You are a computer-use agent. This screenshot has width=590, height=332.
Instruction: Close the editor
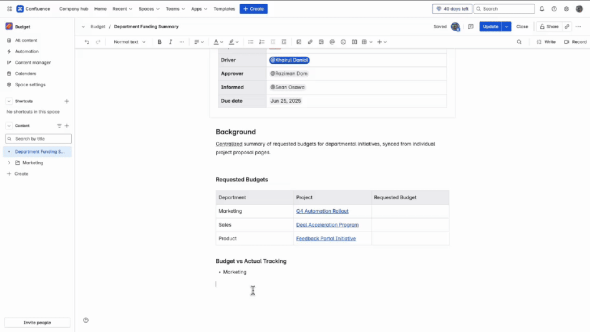(x=522, y=27)
